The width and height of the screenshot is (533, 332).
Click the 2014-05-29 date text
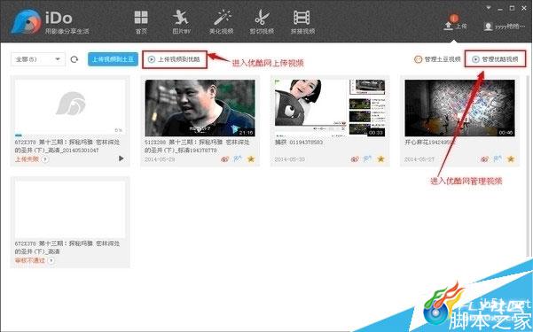160,159
